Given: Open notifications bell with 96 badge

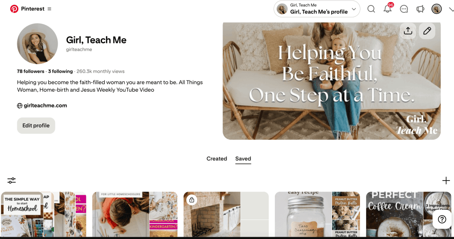Looking at the screenshot, I should 387,9.
